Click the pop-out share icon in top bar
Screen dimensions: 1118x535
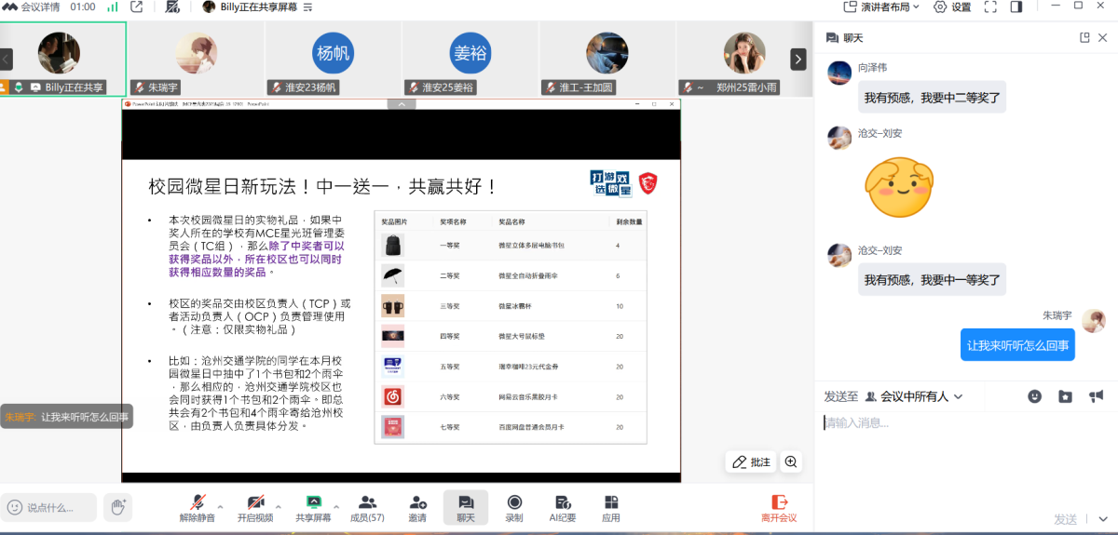137,7
